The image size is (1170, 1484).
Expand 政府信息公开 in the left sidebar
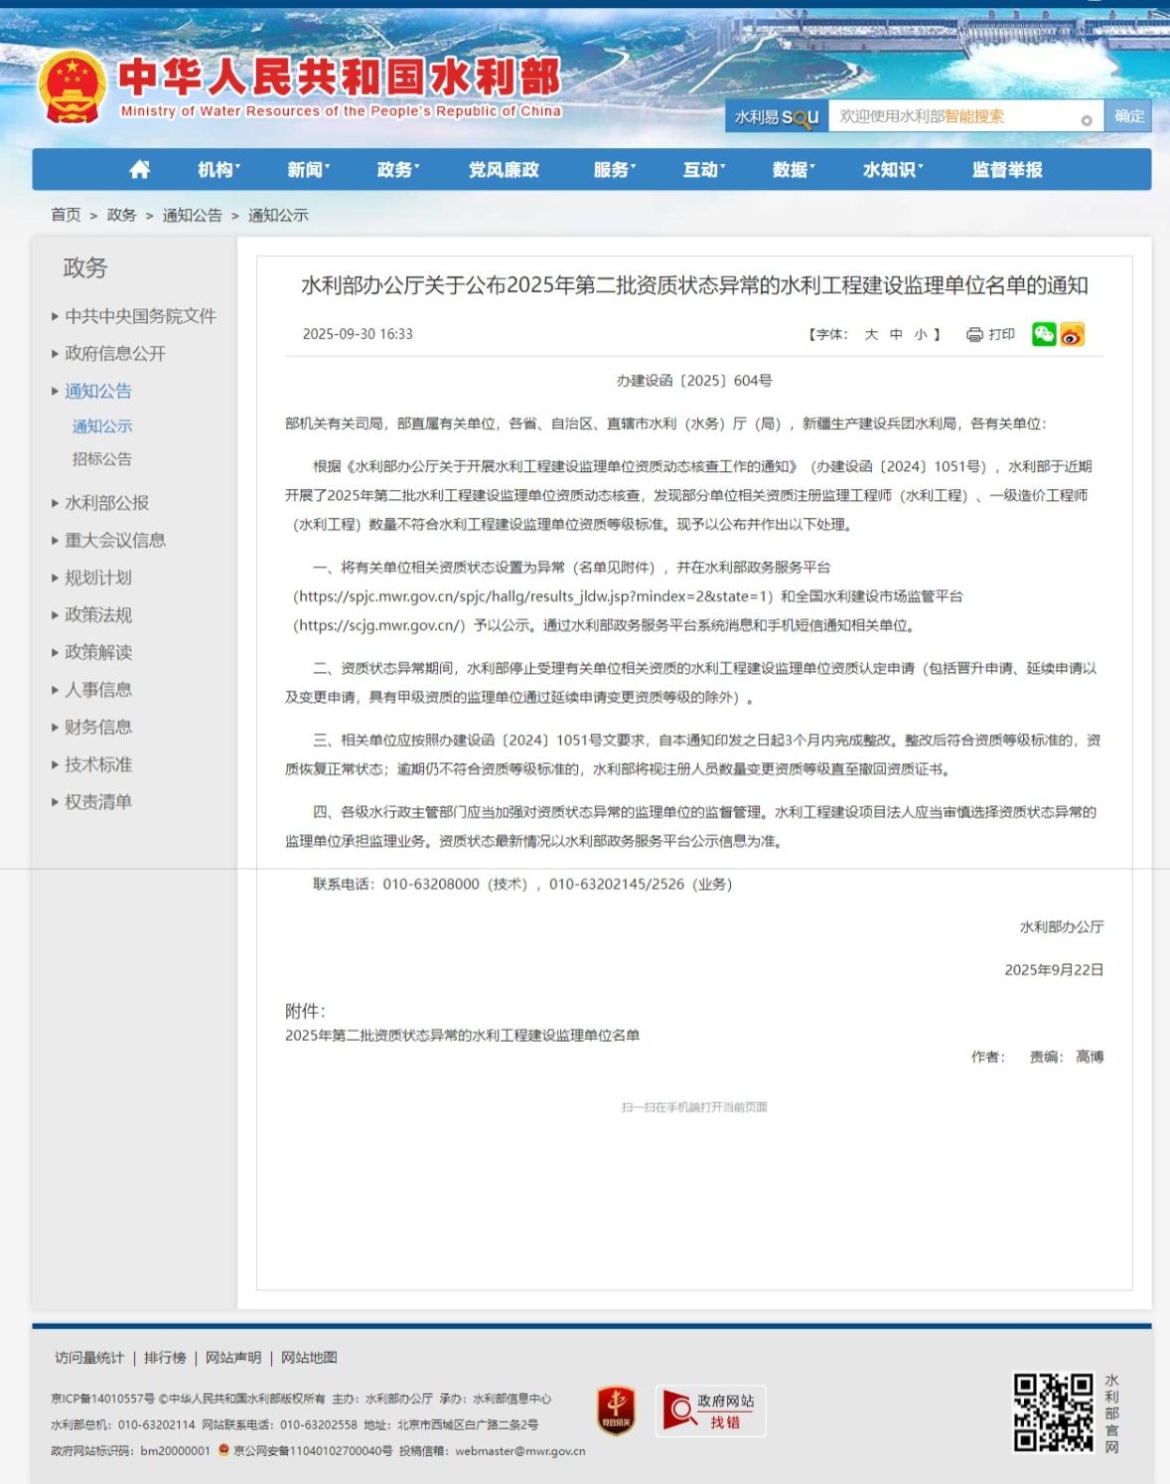pos(115,354)
